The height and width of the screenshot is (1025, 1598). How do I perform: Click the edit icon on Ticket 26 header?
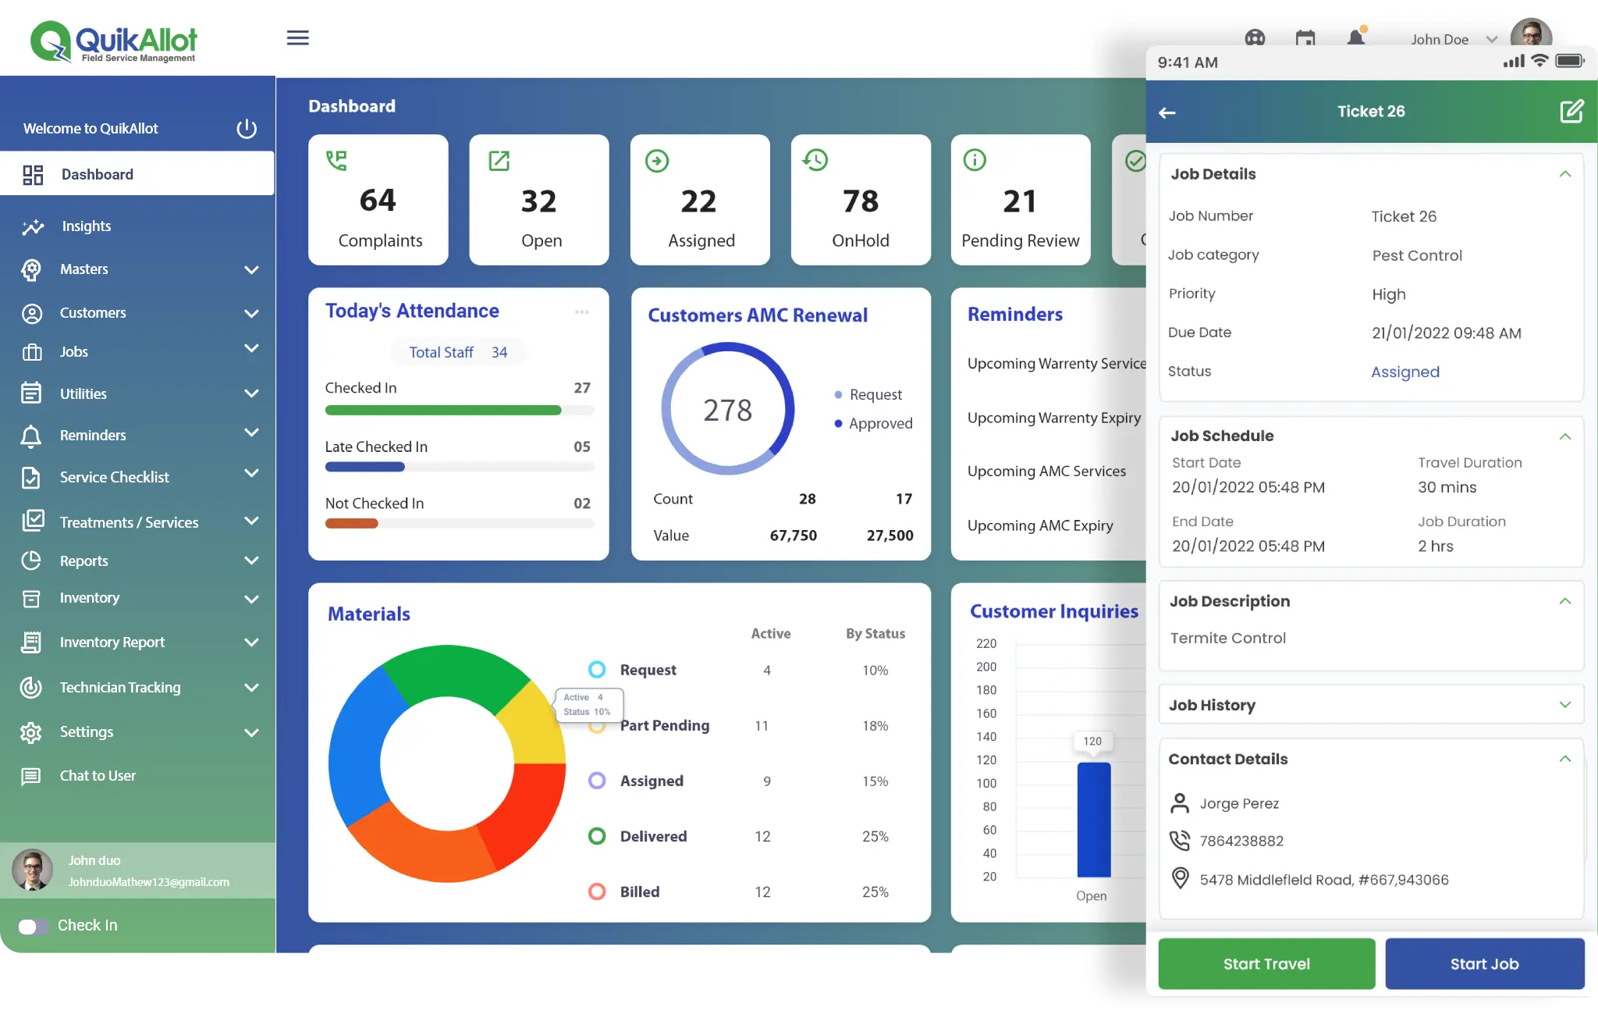point(1572,111)
